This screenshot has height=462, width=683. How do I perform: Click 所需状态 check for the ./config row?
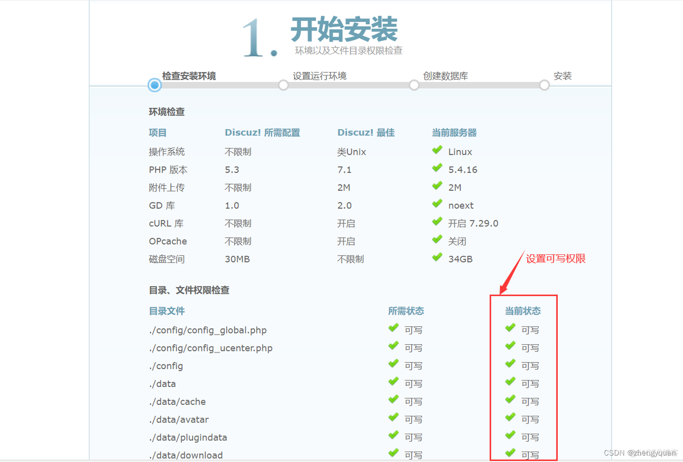click(394, 363)
